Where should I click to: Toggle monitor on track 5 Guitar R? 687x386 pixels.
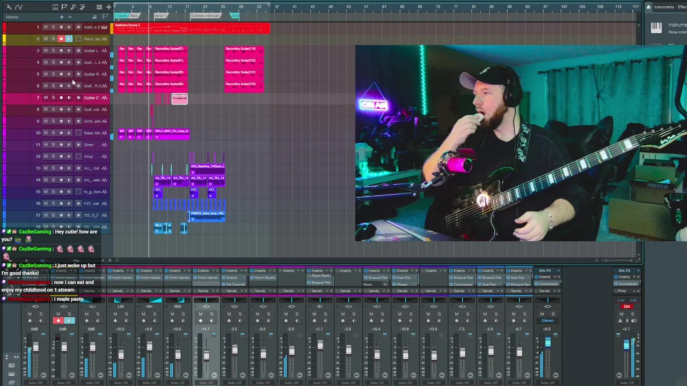pos(69,74)
